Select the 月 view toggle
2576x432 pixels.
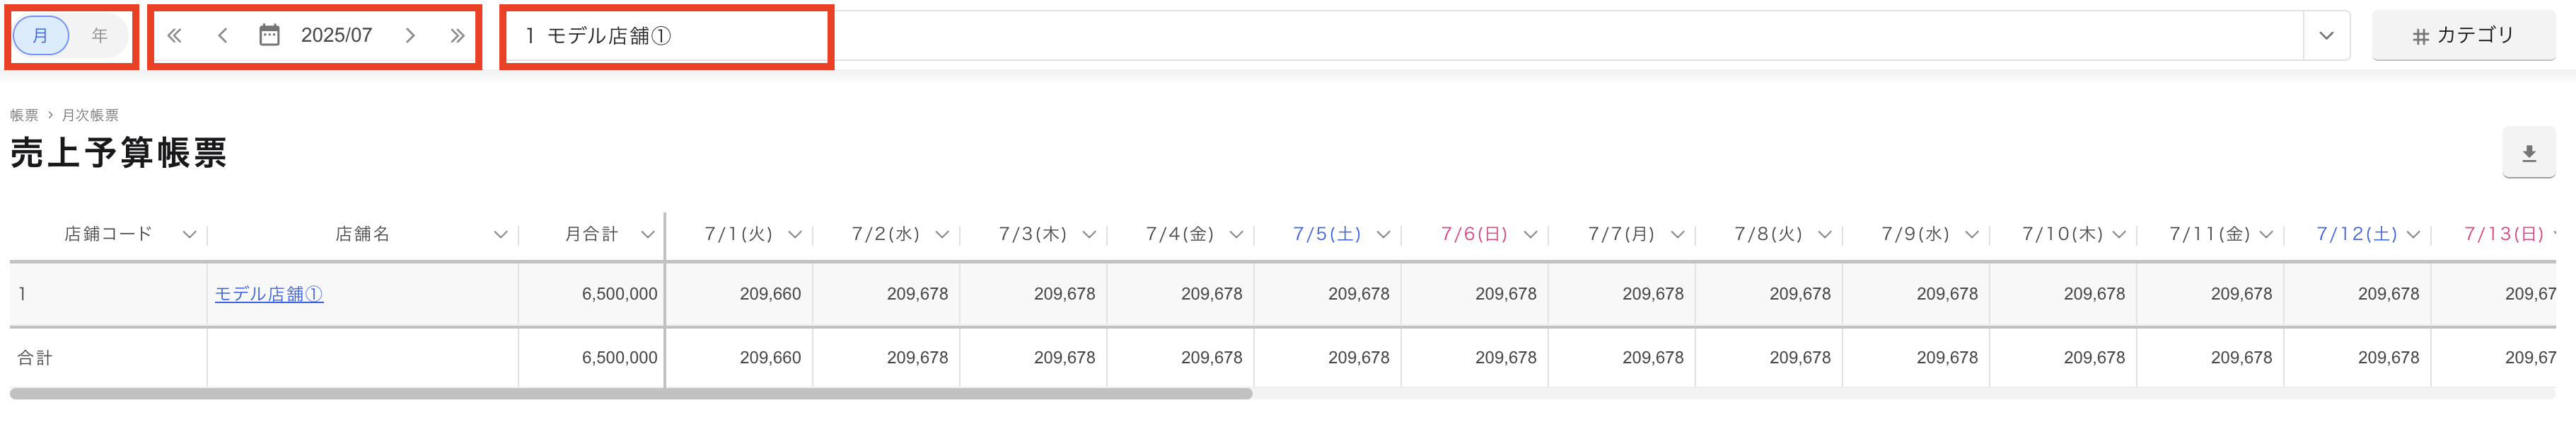click(x=41, y=35)
